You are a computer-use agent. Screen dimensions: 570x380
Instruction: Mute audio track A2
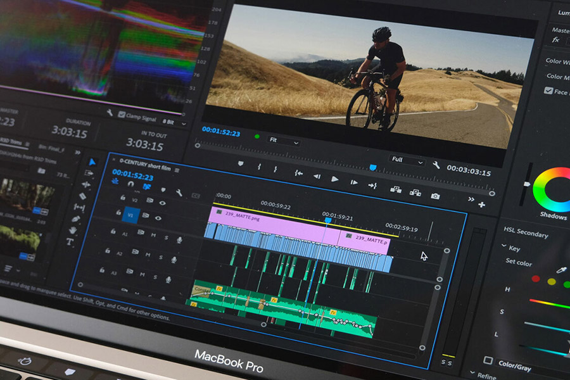pyautogui.click(x=148, y=255)
